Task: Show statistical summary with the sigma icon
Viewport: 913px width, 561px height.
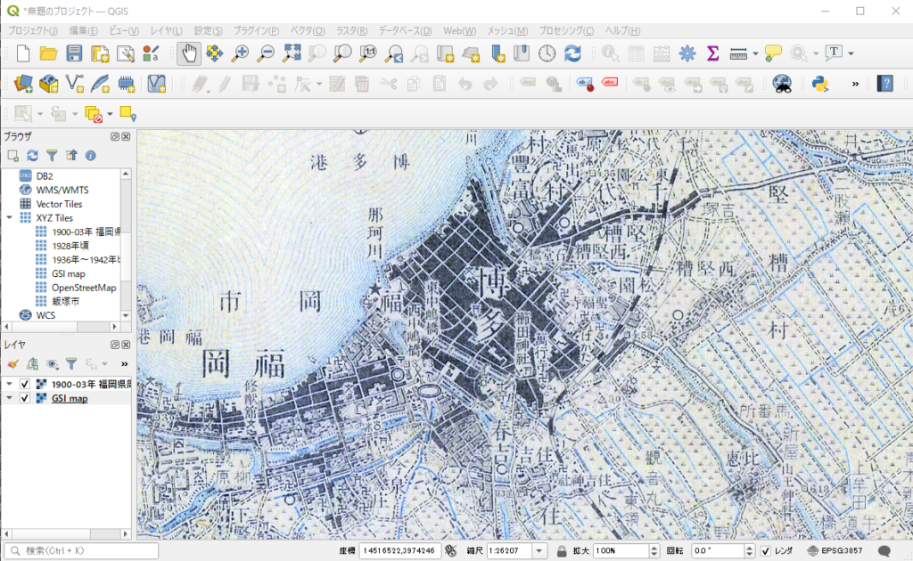Action: (711, 54)
